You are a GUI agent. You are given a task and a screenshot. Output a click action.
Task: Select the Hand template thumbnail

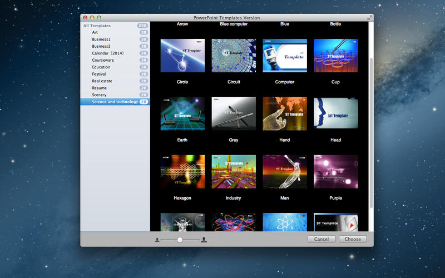tap(285, 113)
